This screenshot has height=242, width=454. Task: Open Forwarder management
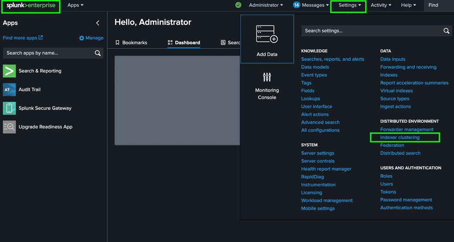tap(407, 129)
